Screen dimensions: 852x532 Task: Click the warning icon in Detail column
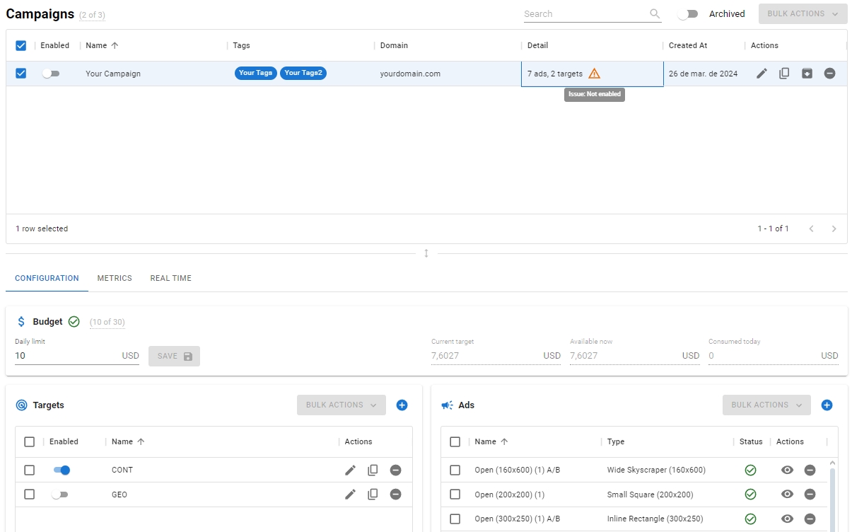594,74
